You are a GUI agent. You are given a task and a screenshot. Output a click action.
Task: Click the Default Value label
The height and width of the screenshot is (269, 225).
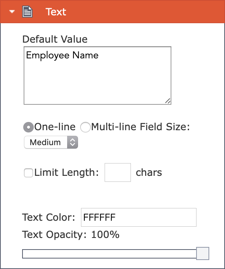click(55, 39)
